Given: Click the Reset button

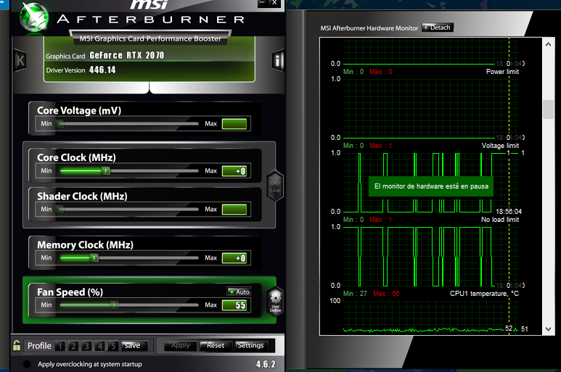Looking at the screenshot, I should [x=215, y=346].
